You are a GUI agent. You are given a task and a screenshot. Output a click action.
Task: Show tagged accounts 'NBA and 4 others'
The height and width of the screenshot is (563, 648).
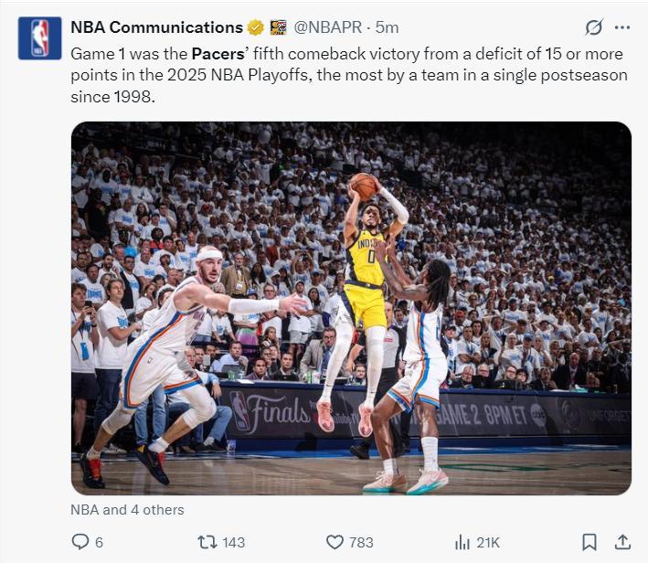coord(127,510)
